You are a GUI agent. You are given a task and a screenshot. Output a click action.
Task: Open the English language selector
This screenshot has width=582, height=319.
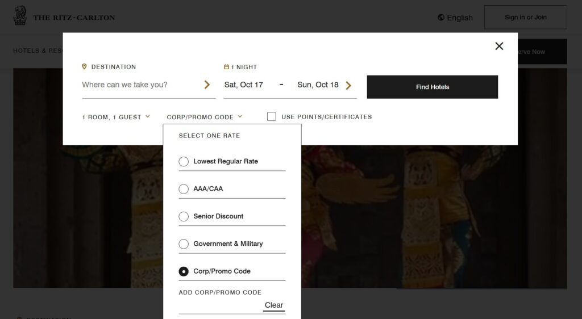[x=455, y=18]
